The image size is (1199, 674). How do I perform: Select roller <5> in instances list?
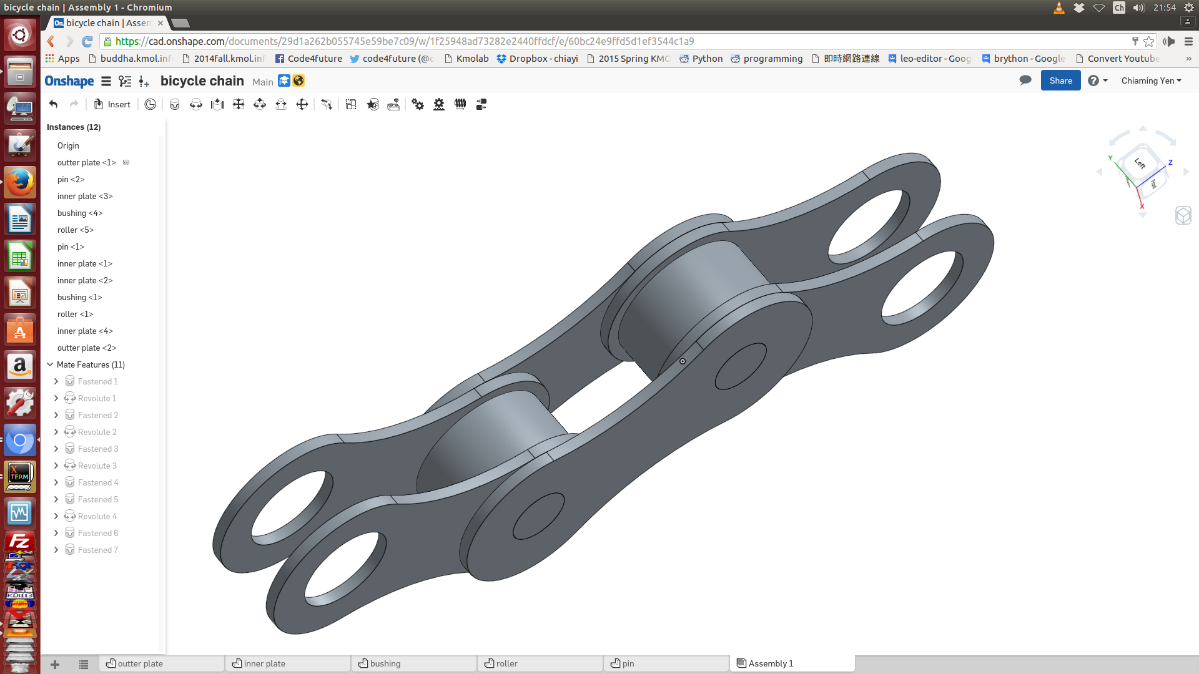[76, 230]
